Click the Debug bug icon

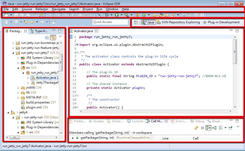[x=107, y=15]
